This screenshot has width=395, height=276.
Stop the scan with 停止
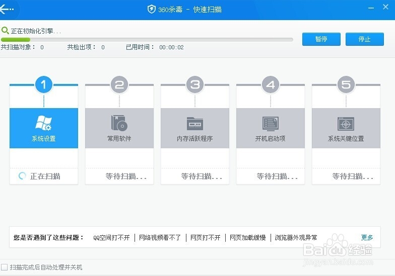click(365, 39)
